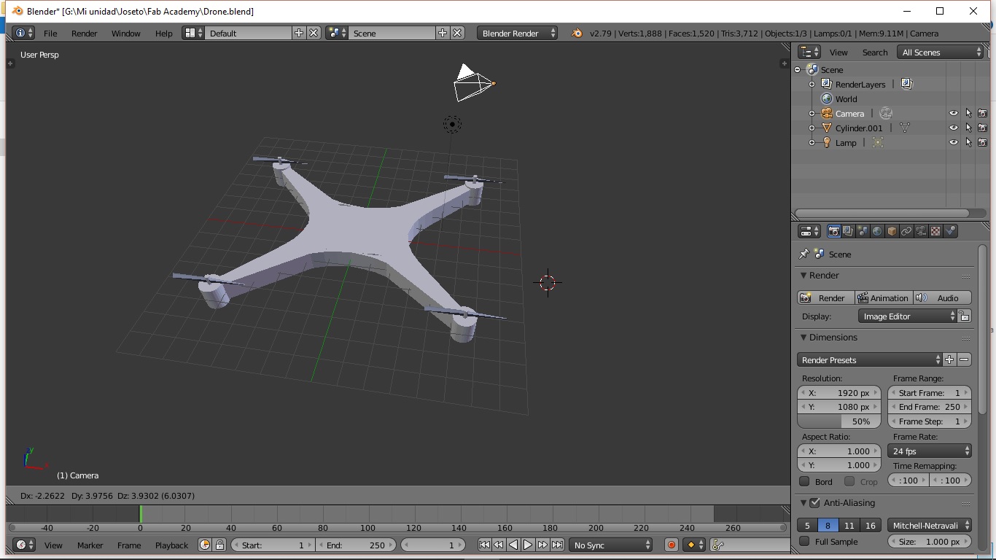This screenshot has height=560, width=996.
Task: Open Render Layers properties tab icon
Action: click(848, 231)
